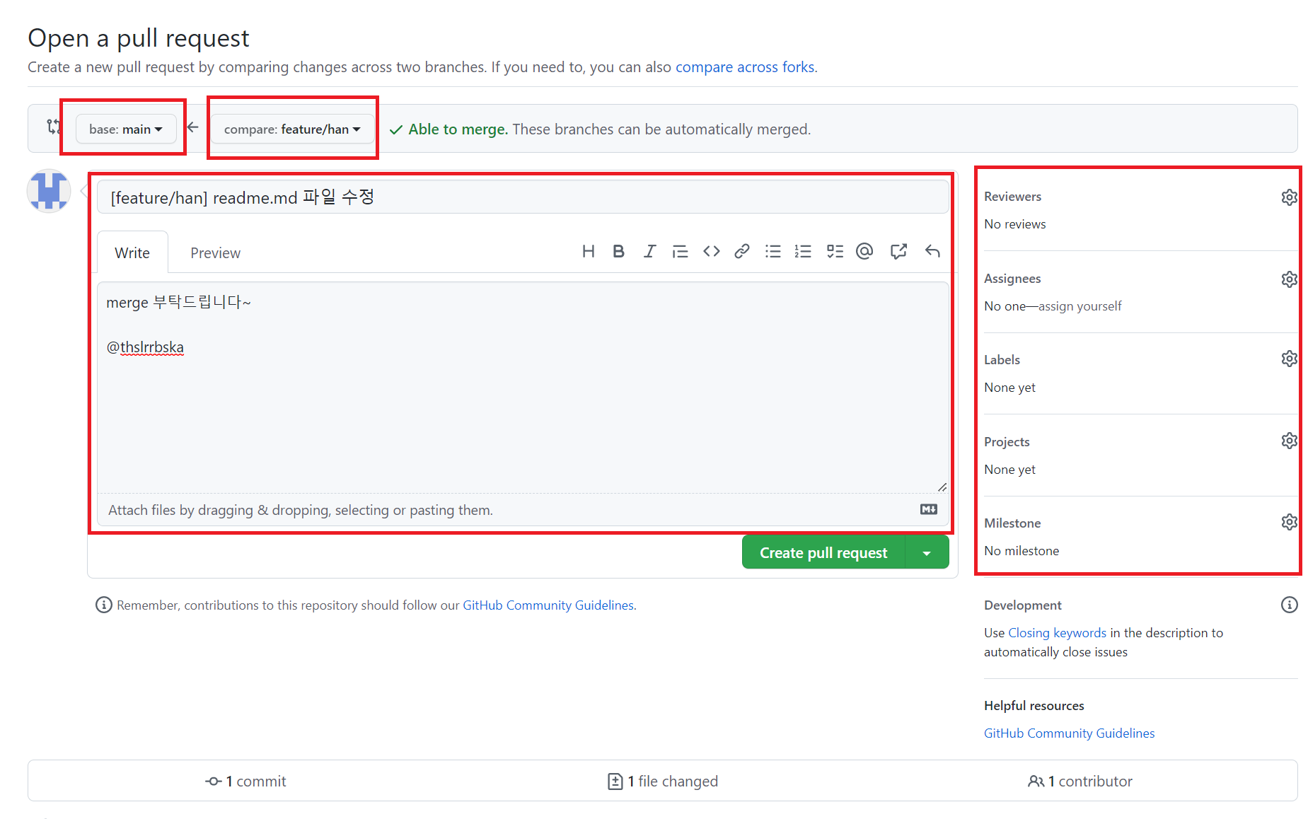Screen dimensions: 1308x819
Task: Focus the pull request title field
Action: pos(523,197)
